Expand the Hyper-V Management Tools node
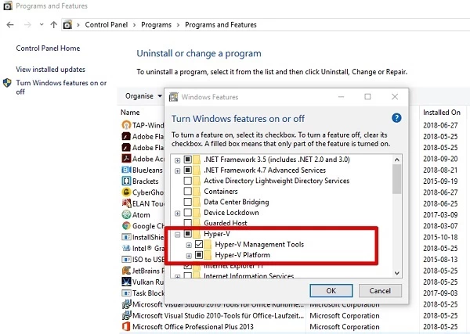The height and width of the screenshot is (334, 470). coord(189,245)
